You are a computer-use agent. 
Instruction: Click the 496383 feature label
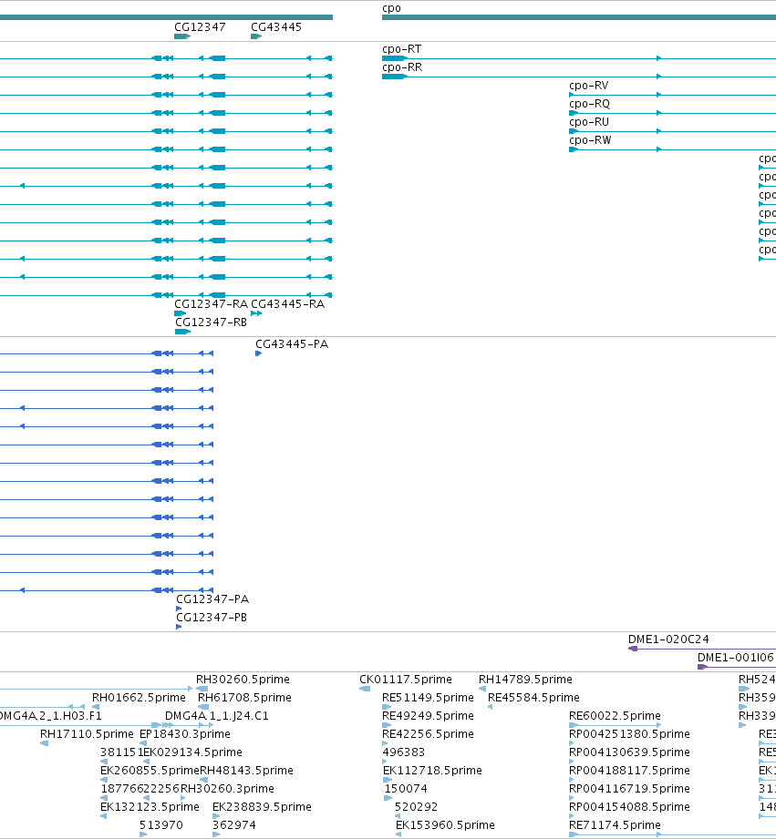[404, 752]
